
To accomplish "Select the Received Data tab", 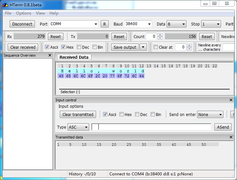I will (x=74, y=57).
